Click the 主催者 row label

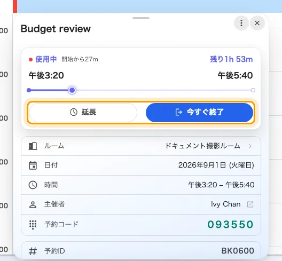point(54,204)
